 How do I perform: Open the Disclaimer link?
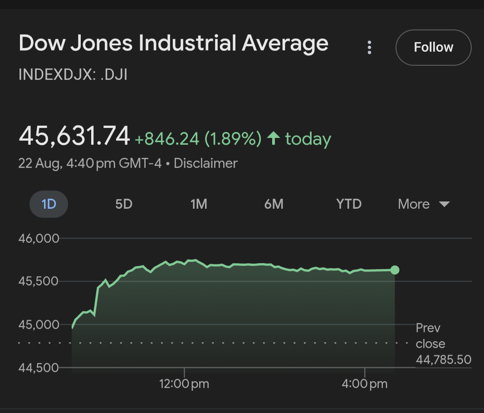[x=205, y=163]
